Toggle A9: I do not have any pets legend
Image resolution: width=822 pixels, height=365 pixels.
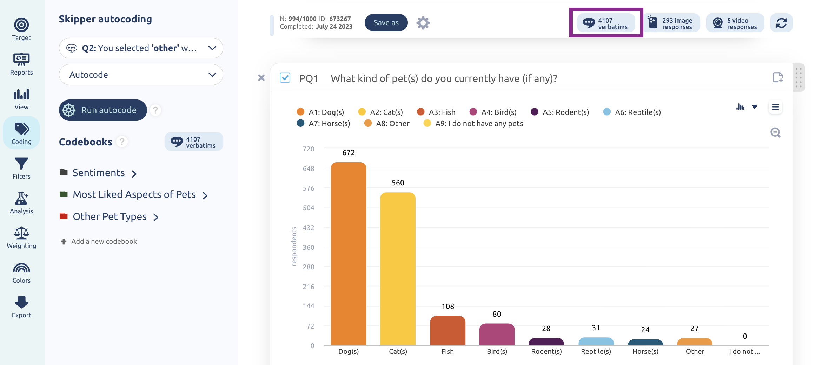pos(473,123)
